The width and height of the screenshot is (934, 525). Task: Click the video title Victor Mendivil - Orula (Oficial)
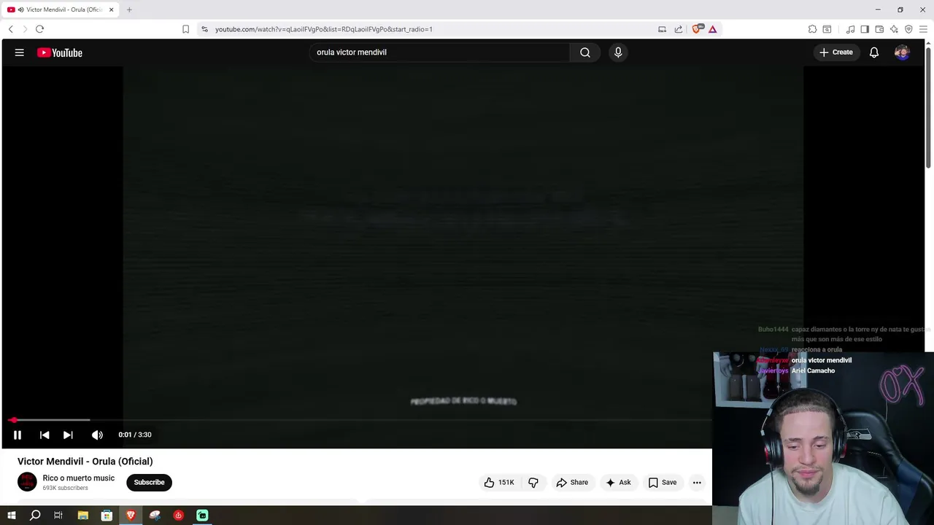point(85,462)
